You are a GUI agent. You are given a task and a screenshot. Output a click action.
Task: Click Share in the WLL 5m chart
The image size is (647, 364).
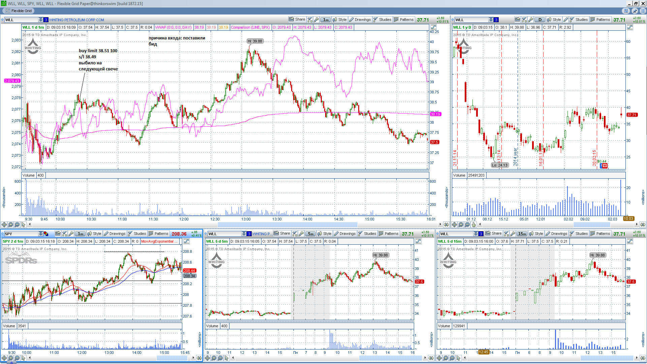click(x=282, y=233)
